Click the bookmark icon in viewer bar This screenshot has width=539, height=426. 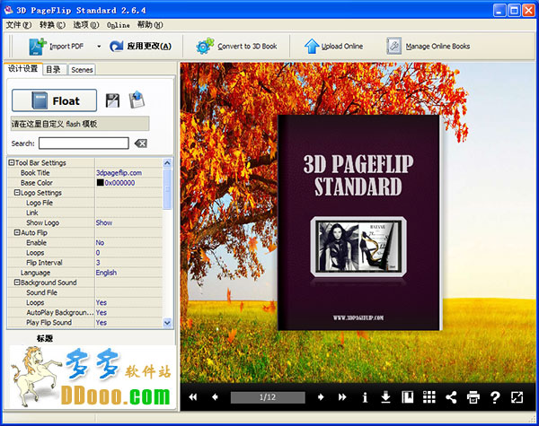tap(408, 397)
